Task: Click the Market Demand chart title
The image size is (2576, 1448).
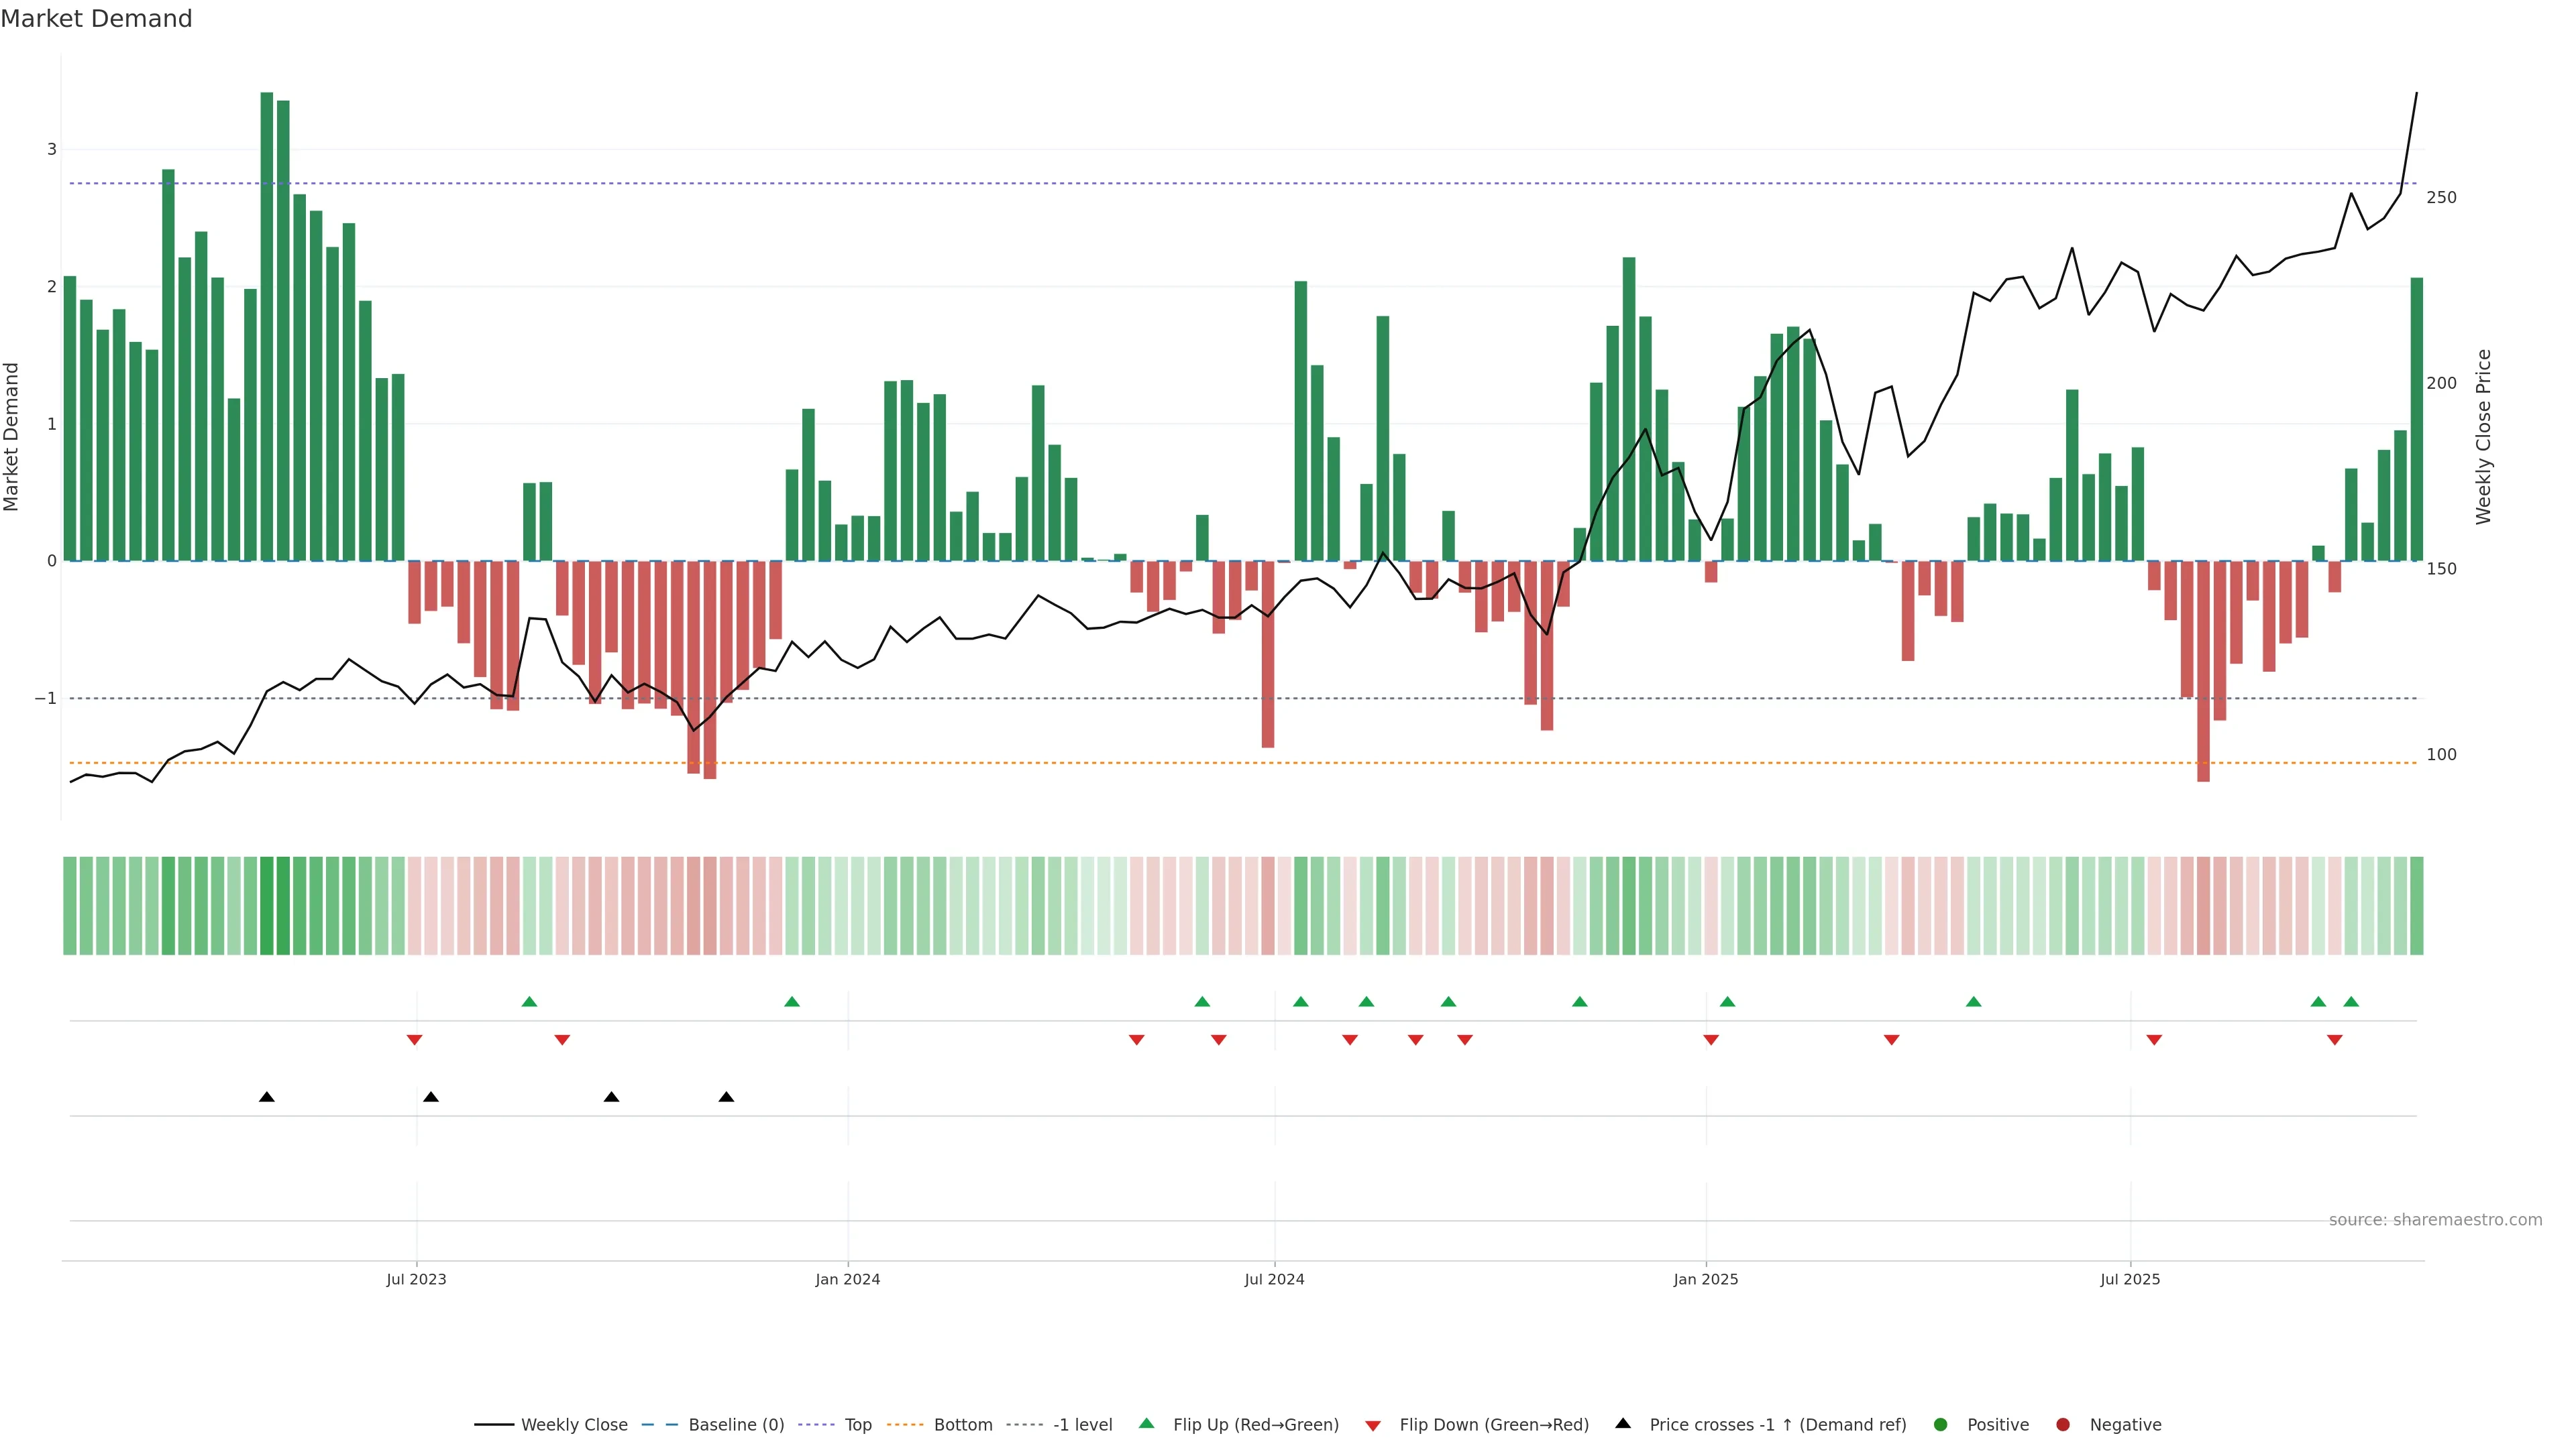Action: pyautogui.click(x=96, y=19)
